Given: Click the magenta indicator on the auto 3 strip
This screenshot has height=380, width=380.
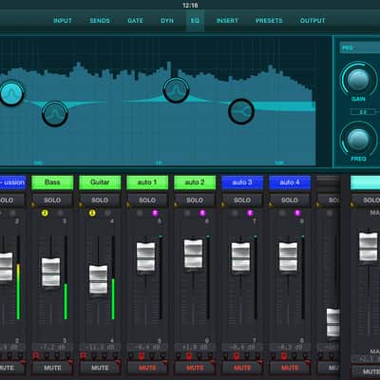Looking at the screenshot, I should tap(250, 213).
